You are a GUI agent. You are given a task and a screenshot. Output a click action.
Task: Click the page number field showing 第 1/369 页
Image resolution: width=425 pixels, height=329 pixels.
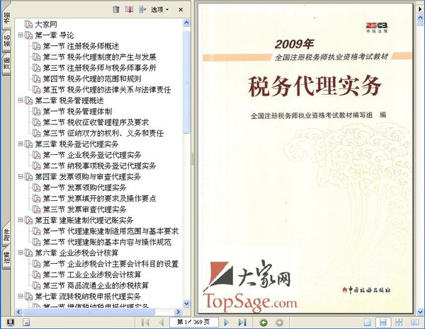coord(193,322)
